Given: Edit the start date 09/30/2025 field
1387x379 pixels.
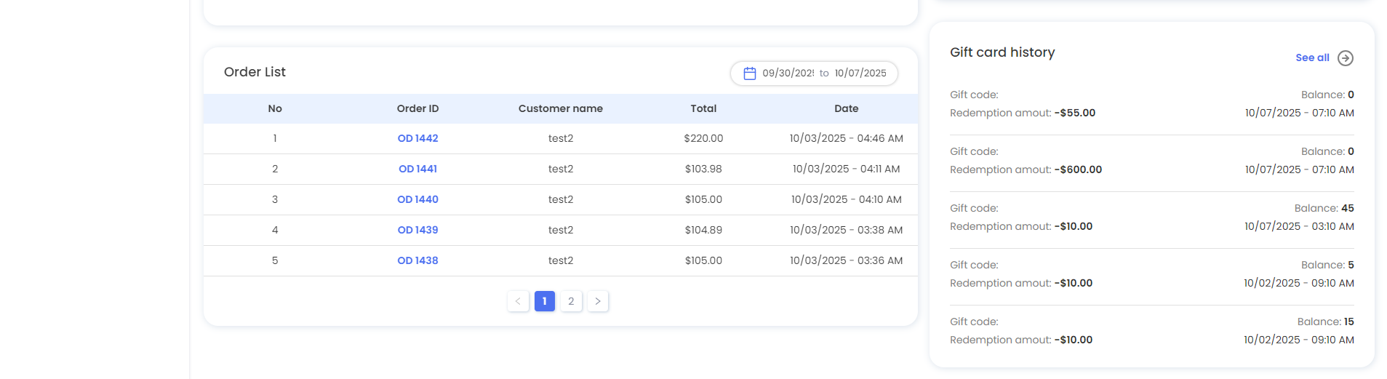Looking at the screenshot, I should pyautogui.click(x=788, y=73).
